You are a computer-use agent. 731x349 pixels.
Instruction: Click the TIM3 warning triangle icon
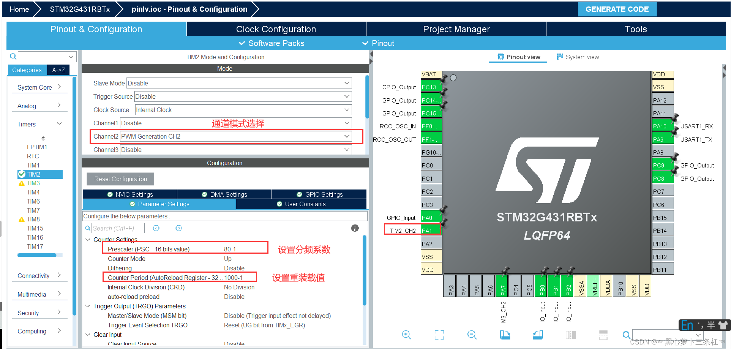[22, 183]
